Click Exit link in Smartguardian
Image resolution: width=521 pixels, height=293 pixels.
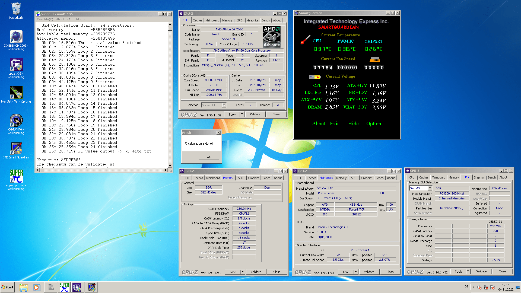click(x=334, y=124)
